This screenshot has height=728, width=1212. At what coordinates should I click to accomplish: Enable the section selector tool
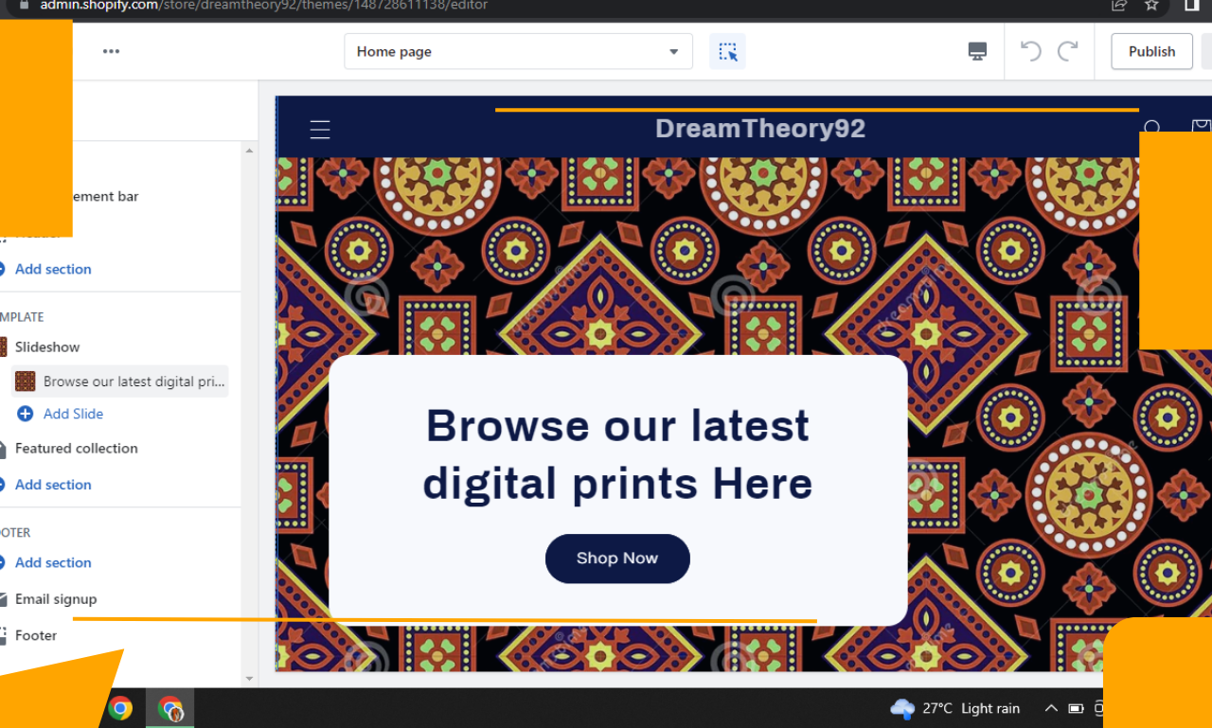coord(727,51)
